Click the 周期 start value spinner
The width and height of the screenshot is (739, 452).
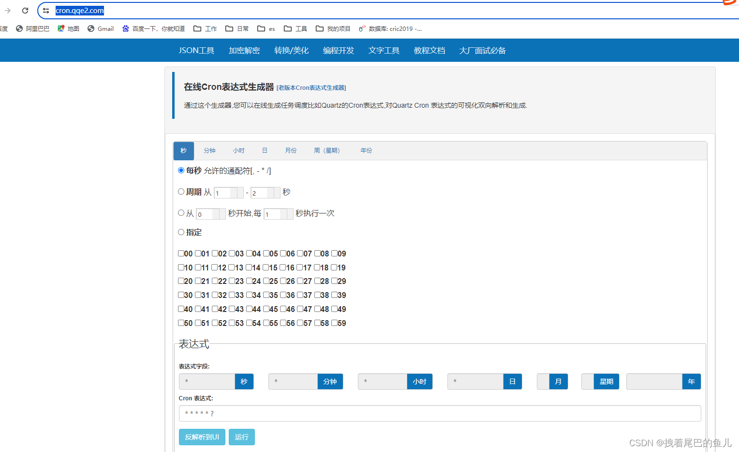coord(229,193)
